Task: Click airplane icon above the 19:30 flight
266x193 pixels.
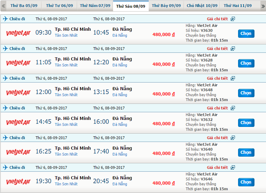Action: [6, 167]
